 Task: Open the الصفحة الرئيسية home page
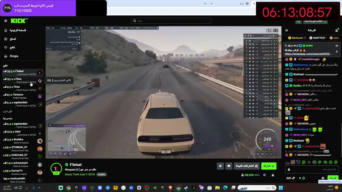point(15,30)
